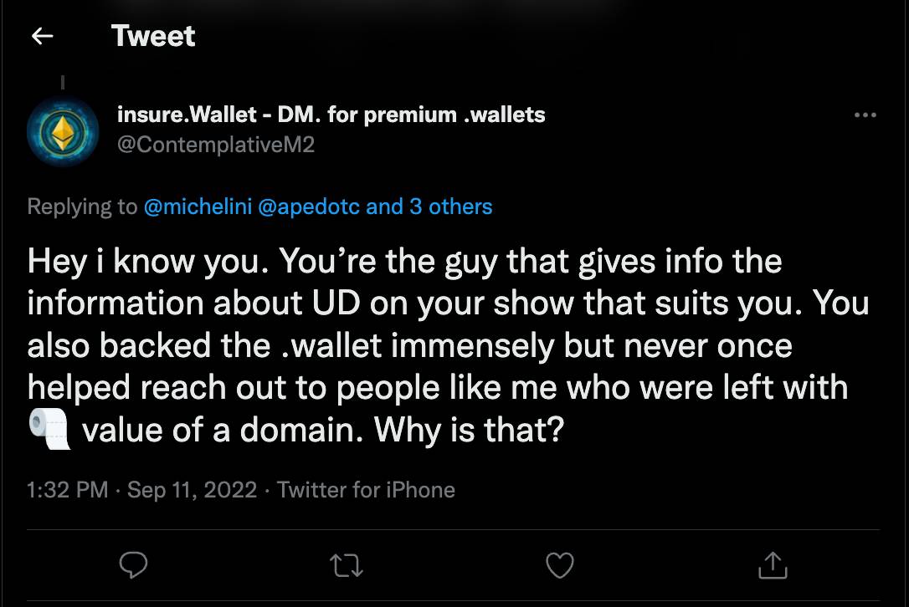Open the @michelini mention
The height and width of the screenshot is (607, 909).
(198, 207)
